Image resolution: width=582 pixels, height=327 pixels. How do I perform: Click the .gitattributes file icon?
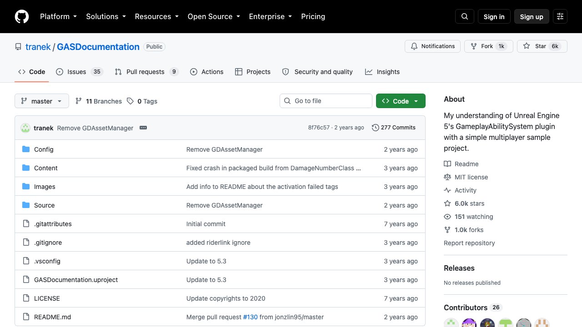click(x=26, y=224)
